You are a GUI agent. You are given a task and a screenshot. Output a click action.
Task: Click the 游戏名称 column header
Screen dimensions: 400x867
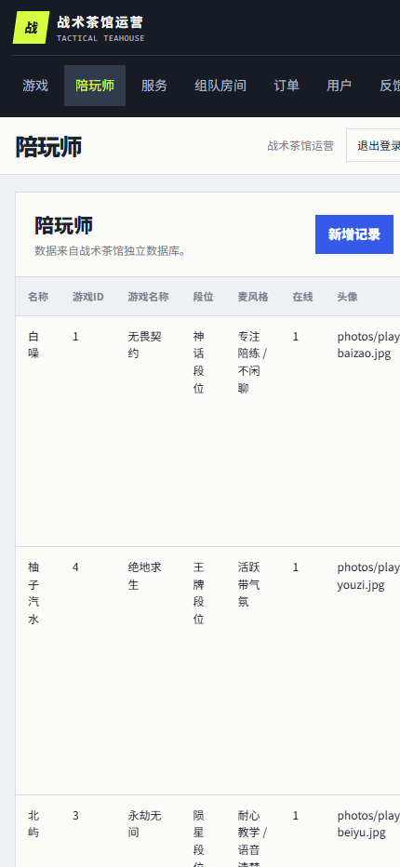coord(148,297)
